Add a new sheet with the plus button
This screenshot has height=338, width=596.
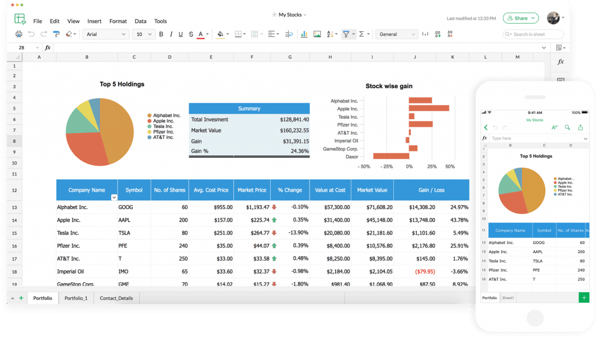20,298
